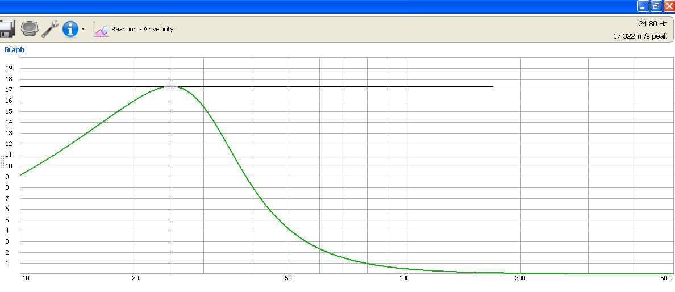Viewport: 675px width, 292px height.
Task: Click the 24.80 Hz frequency readout
Action: coord(653,24)
